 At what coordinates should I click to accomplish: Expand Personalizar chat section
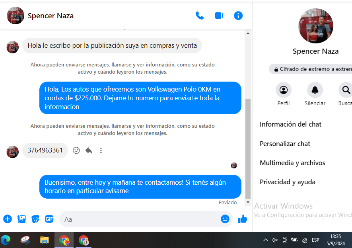[x=285, y=144]
